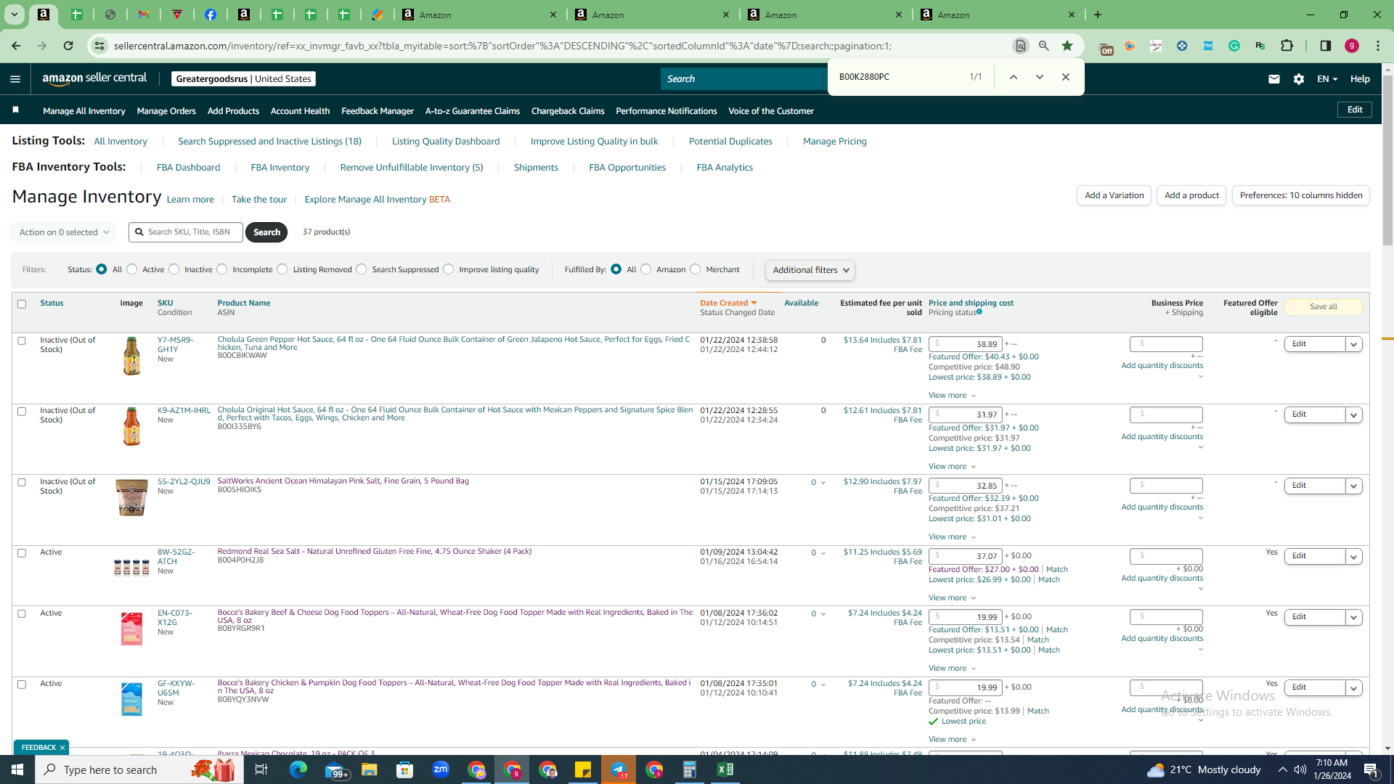Filter by Fulfilled By Amazon
Viewport: 1394px width, 784px height.
(x=646, y=269)
